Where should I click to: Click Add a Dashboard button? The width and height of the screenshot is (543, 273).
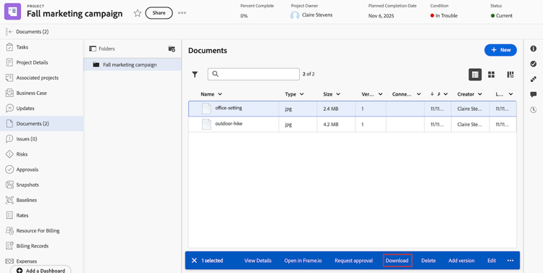point(41,269)
